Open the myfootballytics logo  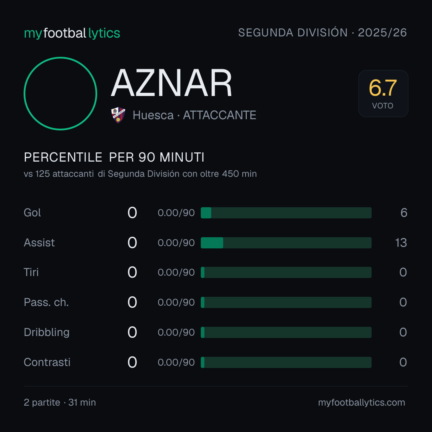click(x=72, y=33)
